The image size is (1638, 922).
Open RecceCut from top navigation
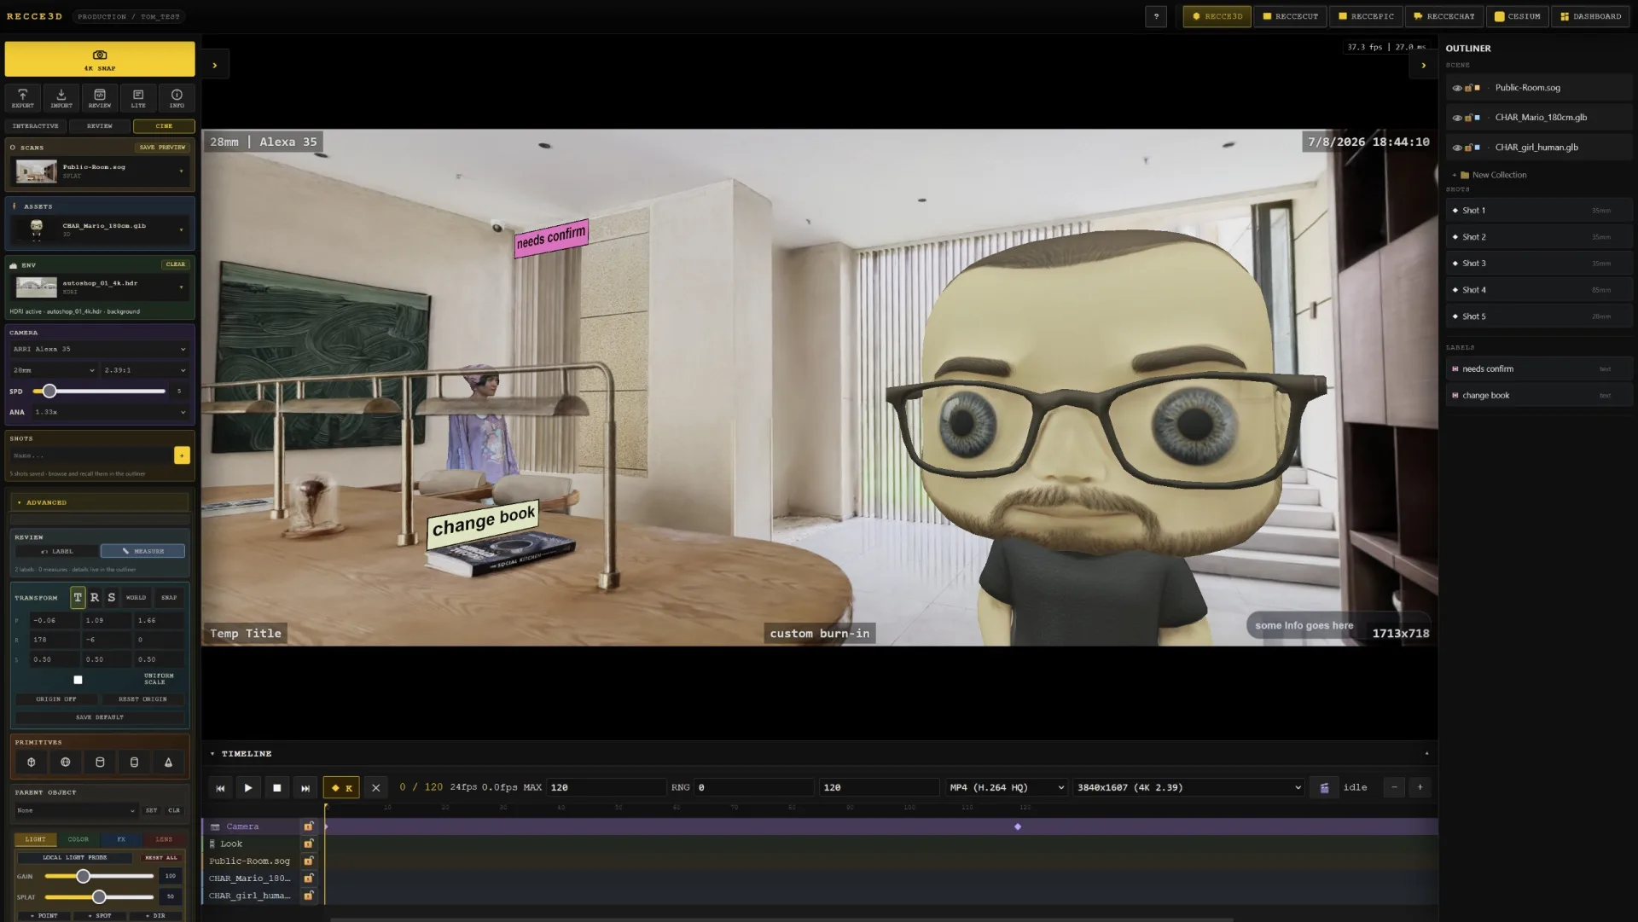[x=1290, y=16]
